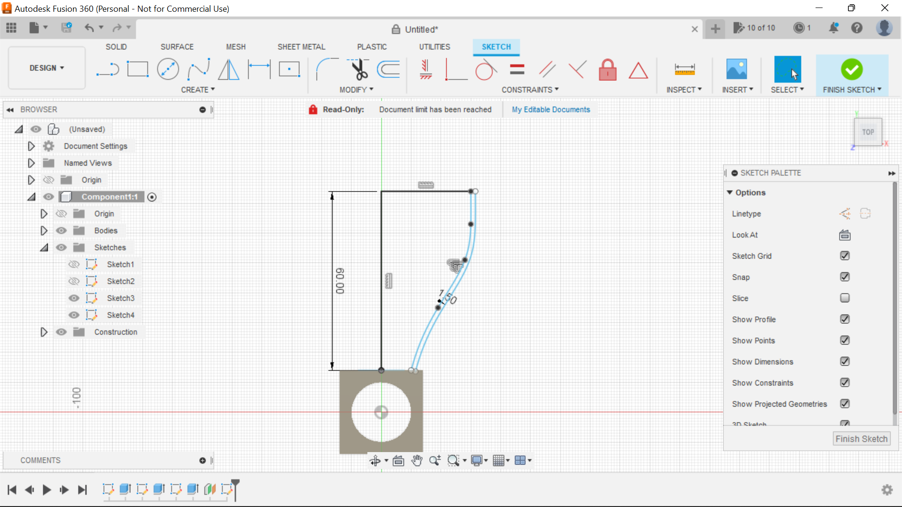The image size is (902, 507).
Task: Select the Fit Point Spline tool
Action: click(198, 69)
